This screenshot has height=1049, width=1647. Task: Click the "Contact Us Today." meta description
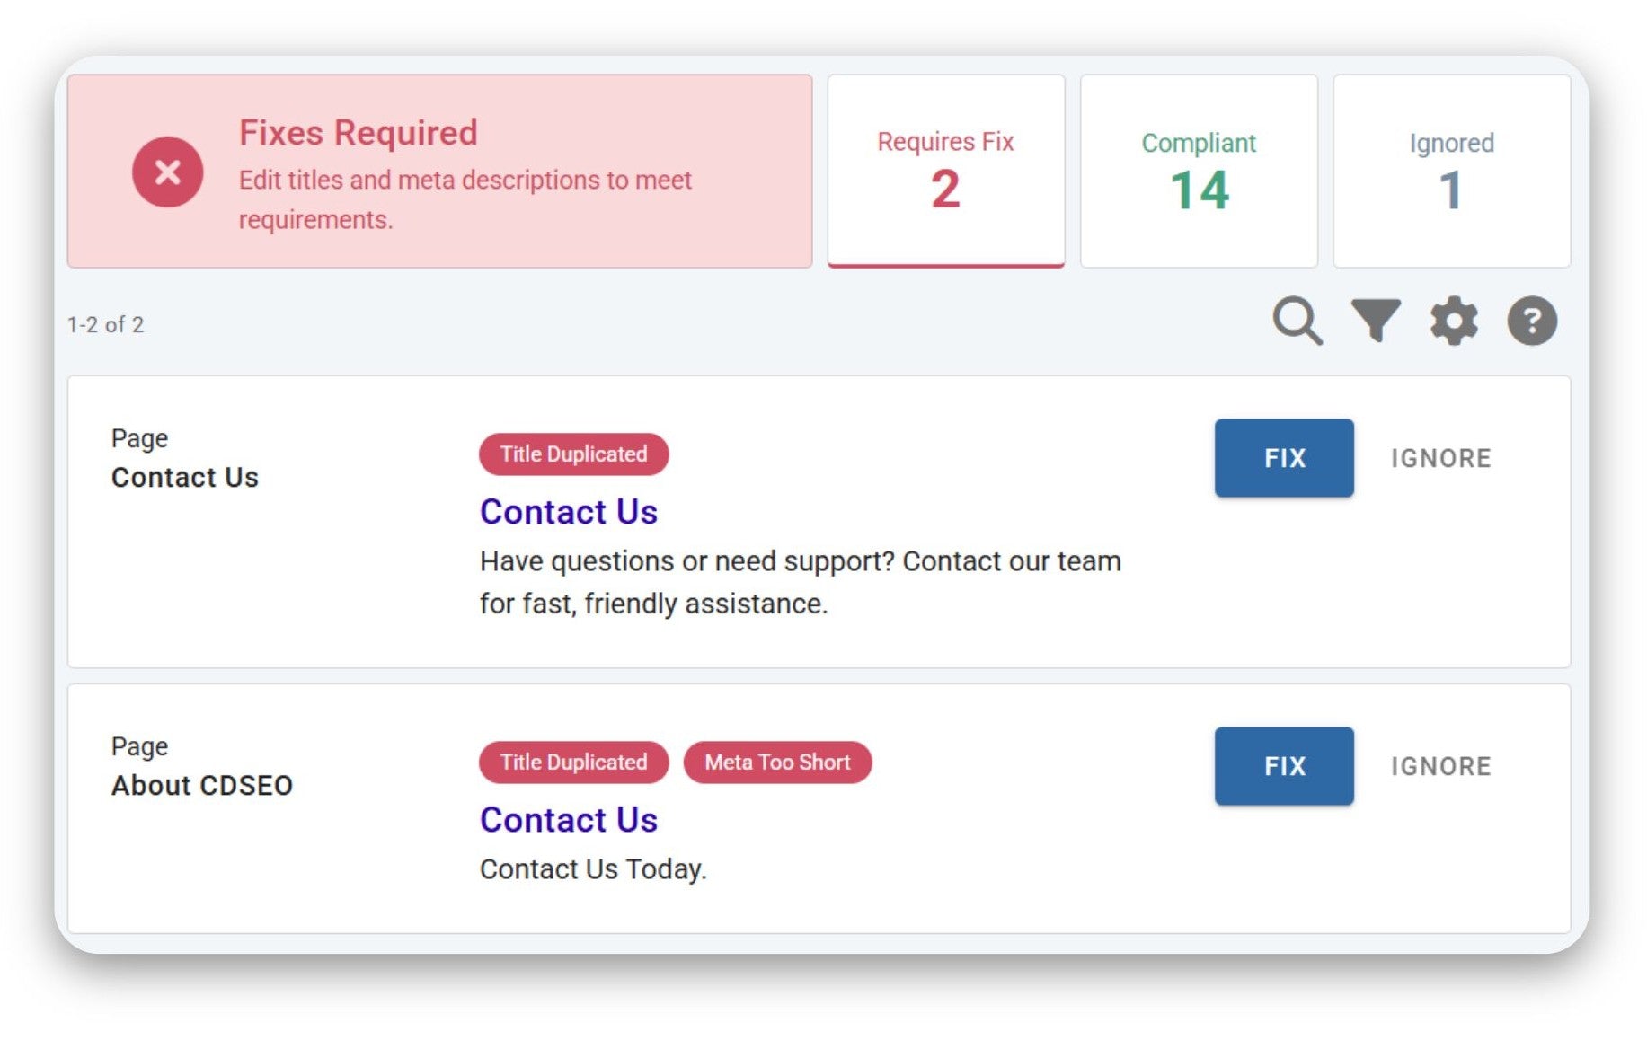(593, 869)
